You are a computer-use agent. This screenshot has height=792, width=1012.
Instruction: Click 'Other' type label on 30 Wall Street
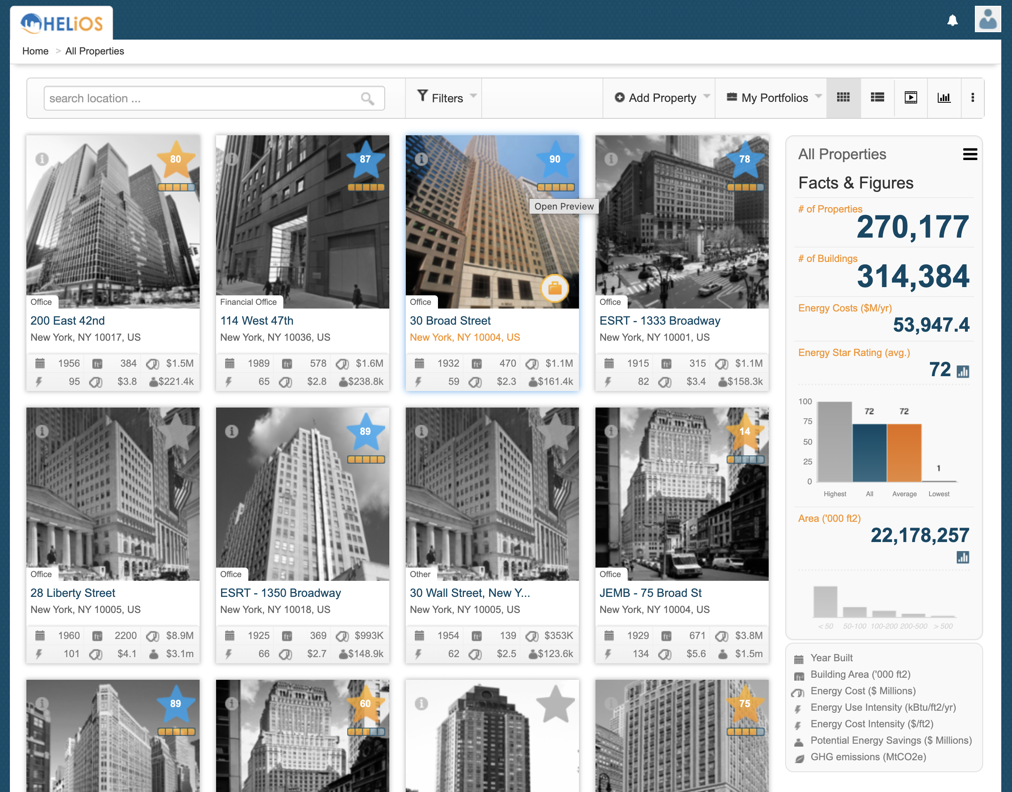[x=420, y=574]
